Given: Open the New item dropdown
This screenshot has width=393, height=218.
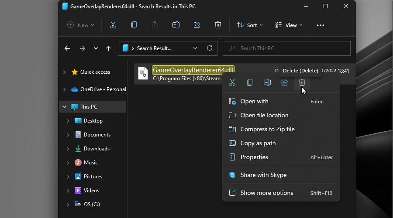Looking at the screenshot, I should tap(81, 25).
